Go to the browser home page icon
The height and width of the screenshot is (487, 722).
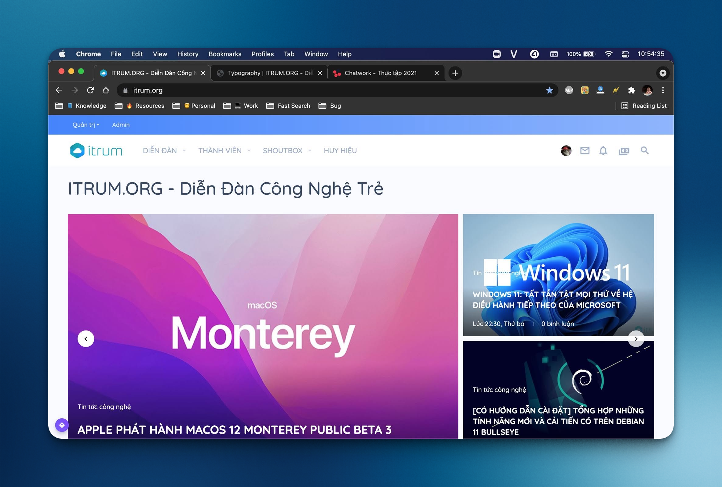(106, 90)
